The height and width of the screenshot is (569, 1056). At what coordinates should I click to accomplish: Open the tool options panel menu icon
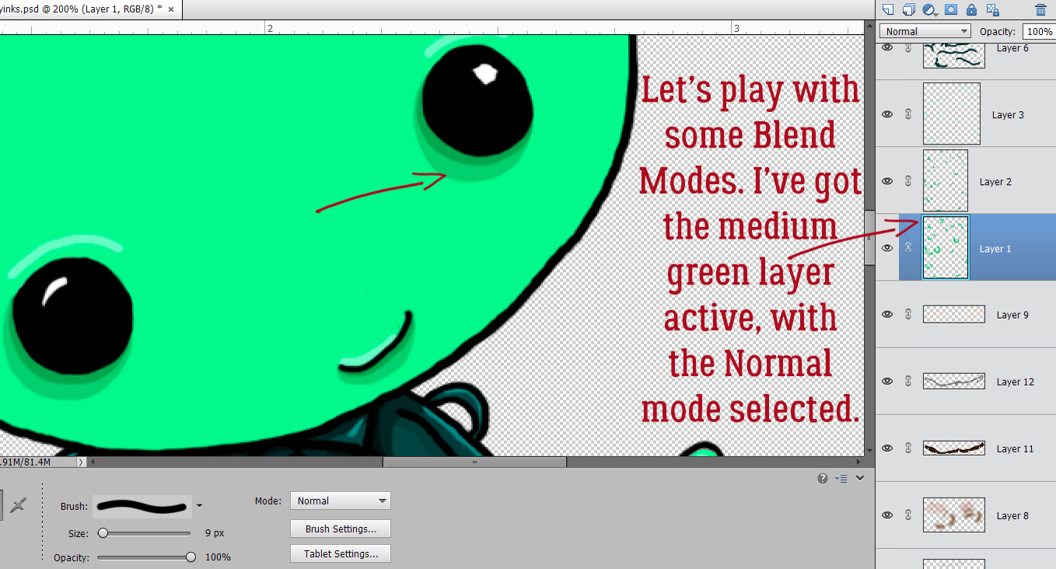(x=841, y=478)
